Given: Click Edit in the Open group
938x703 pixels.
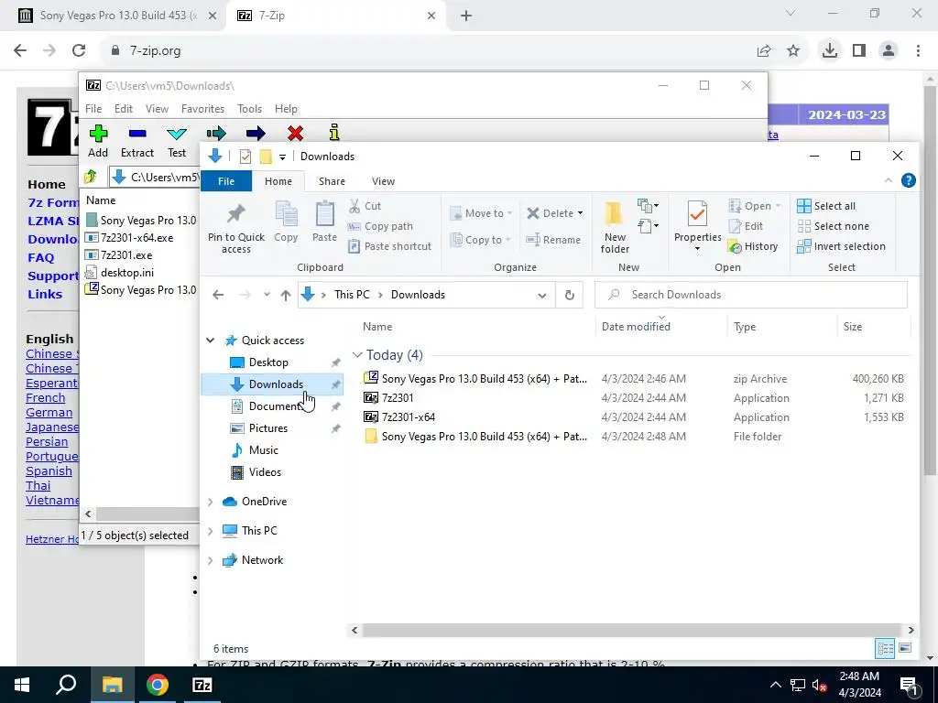Looking at the screenshot, I should point(746,226).
